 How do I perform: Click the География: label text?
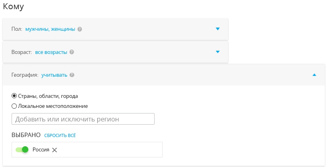pyautogui.click(x=25, y=75)
